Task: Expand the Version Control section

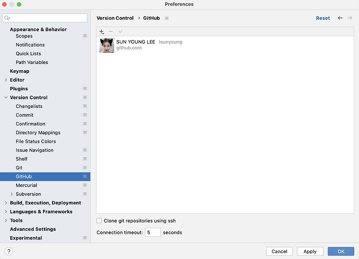Action: click(x=5, y=98)
